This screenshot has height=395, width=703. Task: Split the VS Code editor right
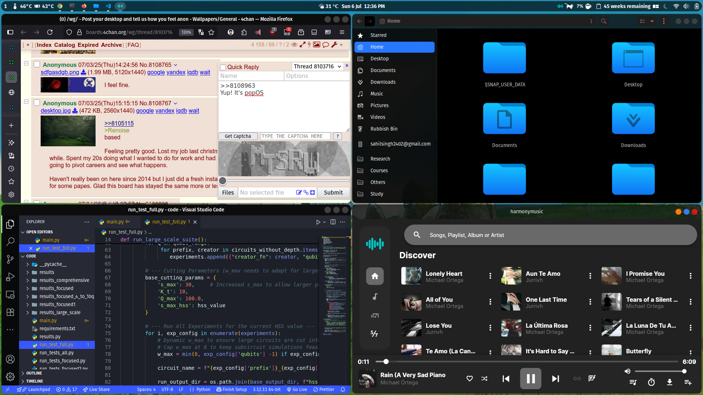point(333,222)
